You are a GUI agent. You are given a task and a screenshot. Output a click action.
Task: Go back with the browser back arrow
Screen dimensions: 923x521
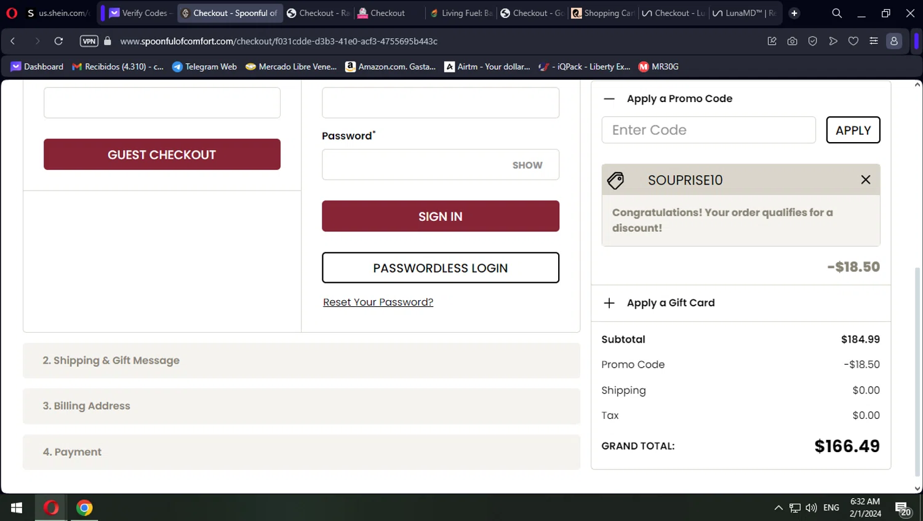pyautogui.click(x=13, y=41)
